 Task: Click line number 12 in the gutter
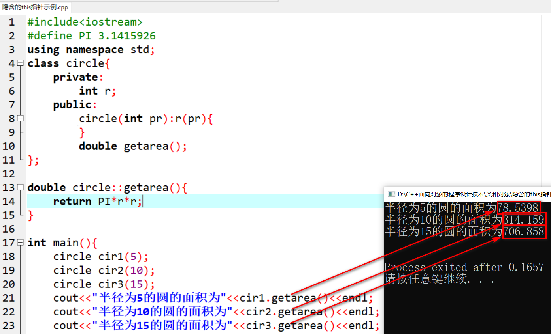9,174
